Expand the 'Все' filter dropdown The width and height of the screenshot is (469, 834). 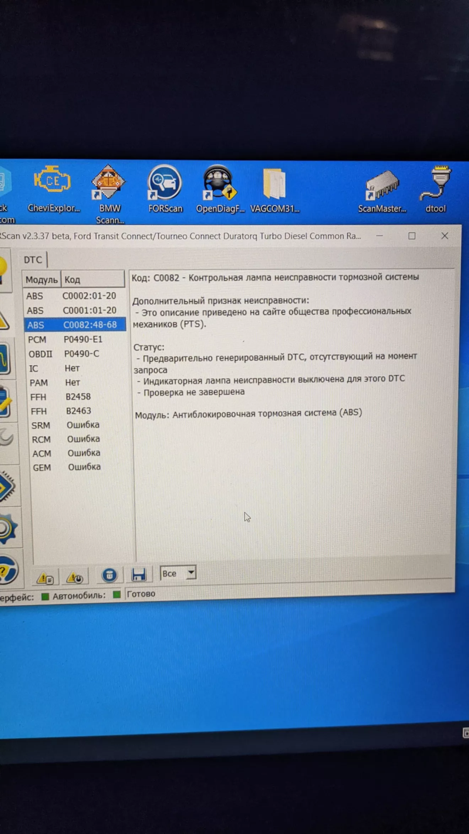click(191, 572)
